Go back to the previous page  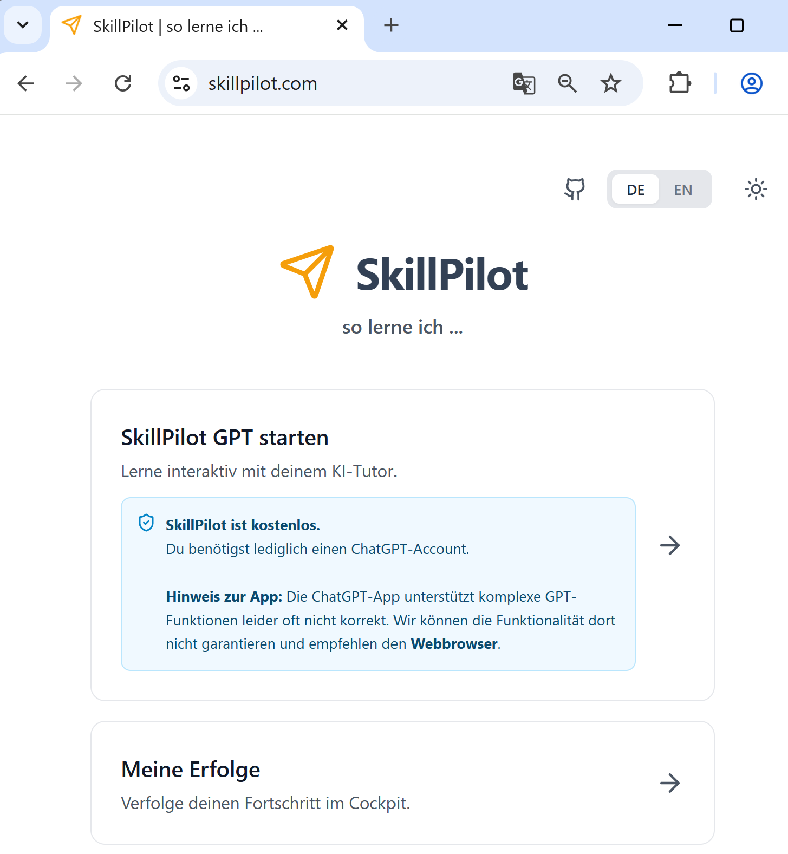click(x=25, y=83)
